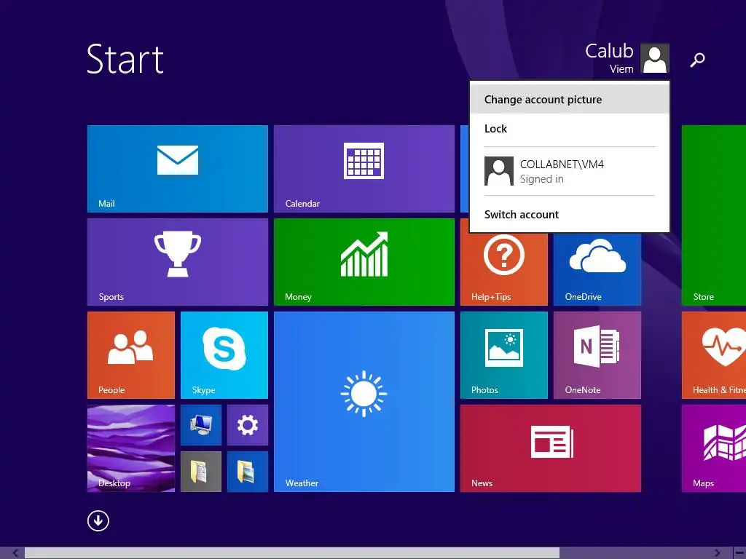Click the left arrow of horizontal scrollbar
Screen dimensions: 746x559
pos(15,553)
